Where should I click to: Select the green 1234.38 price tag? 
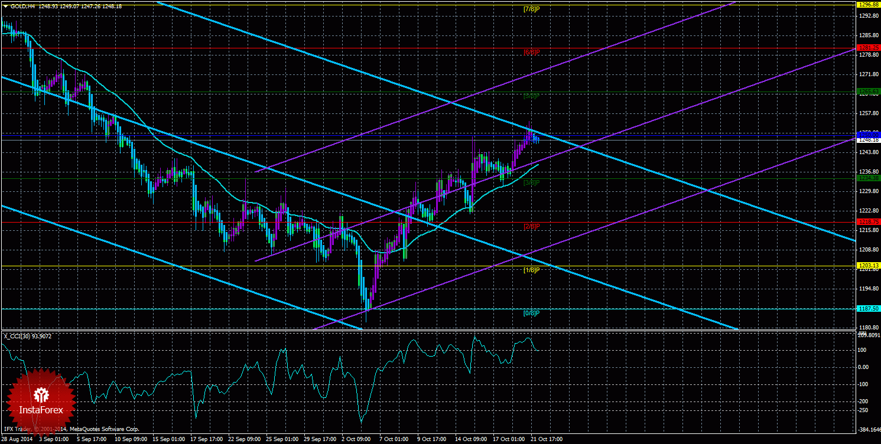pos(869,178)
